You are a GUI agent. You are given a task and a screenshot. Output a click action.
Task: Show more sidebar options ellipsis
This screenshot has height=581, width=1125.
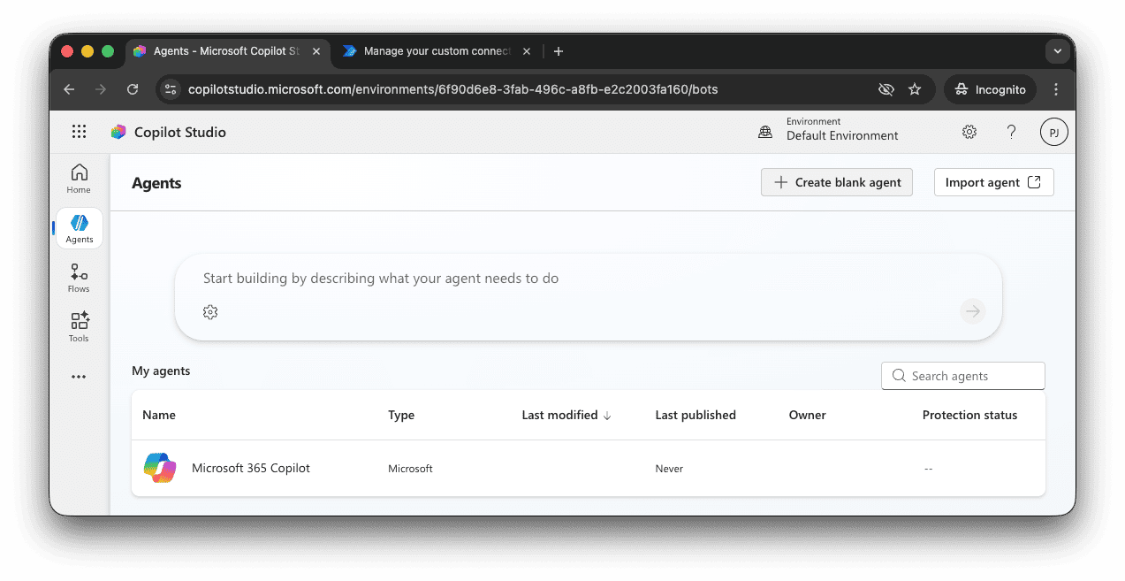pyautogui.click(x=79, y=377)
